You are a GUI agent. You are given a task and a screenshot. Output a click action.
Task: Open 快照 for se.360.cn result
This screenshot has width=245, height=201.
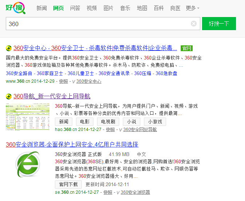pos(108,192)
